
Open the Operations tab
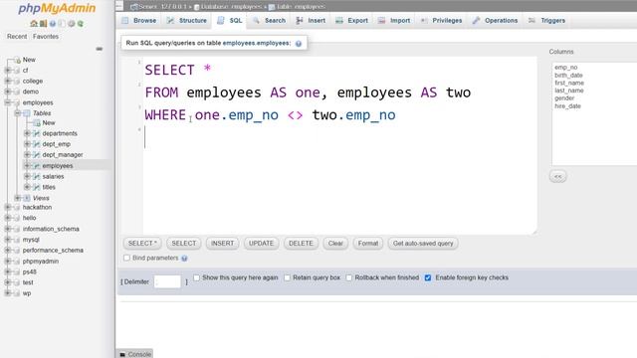pyautogui.click(x=496, y=20)
